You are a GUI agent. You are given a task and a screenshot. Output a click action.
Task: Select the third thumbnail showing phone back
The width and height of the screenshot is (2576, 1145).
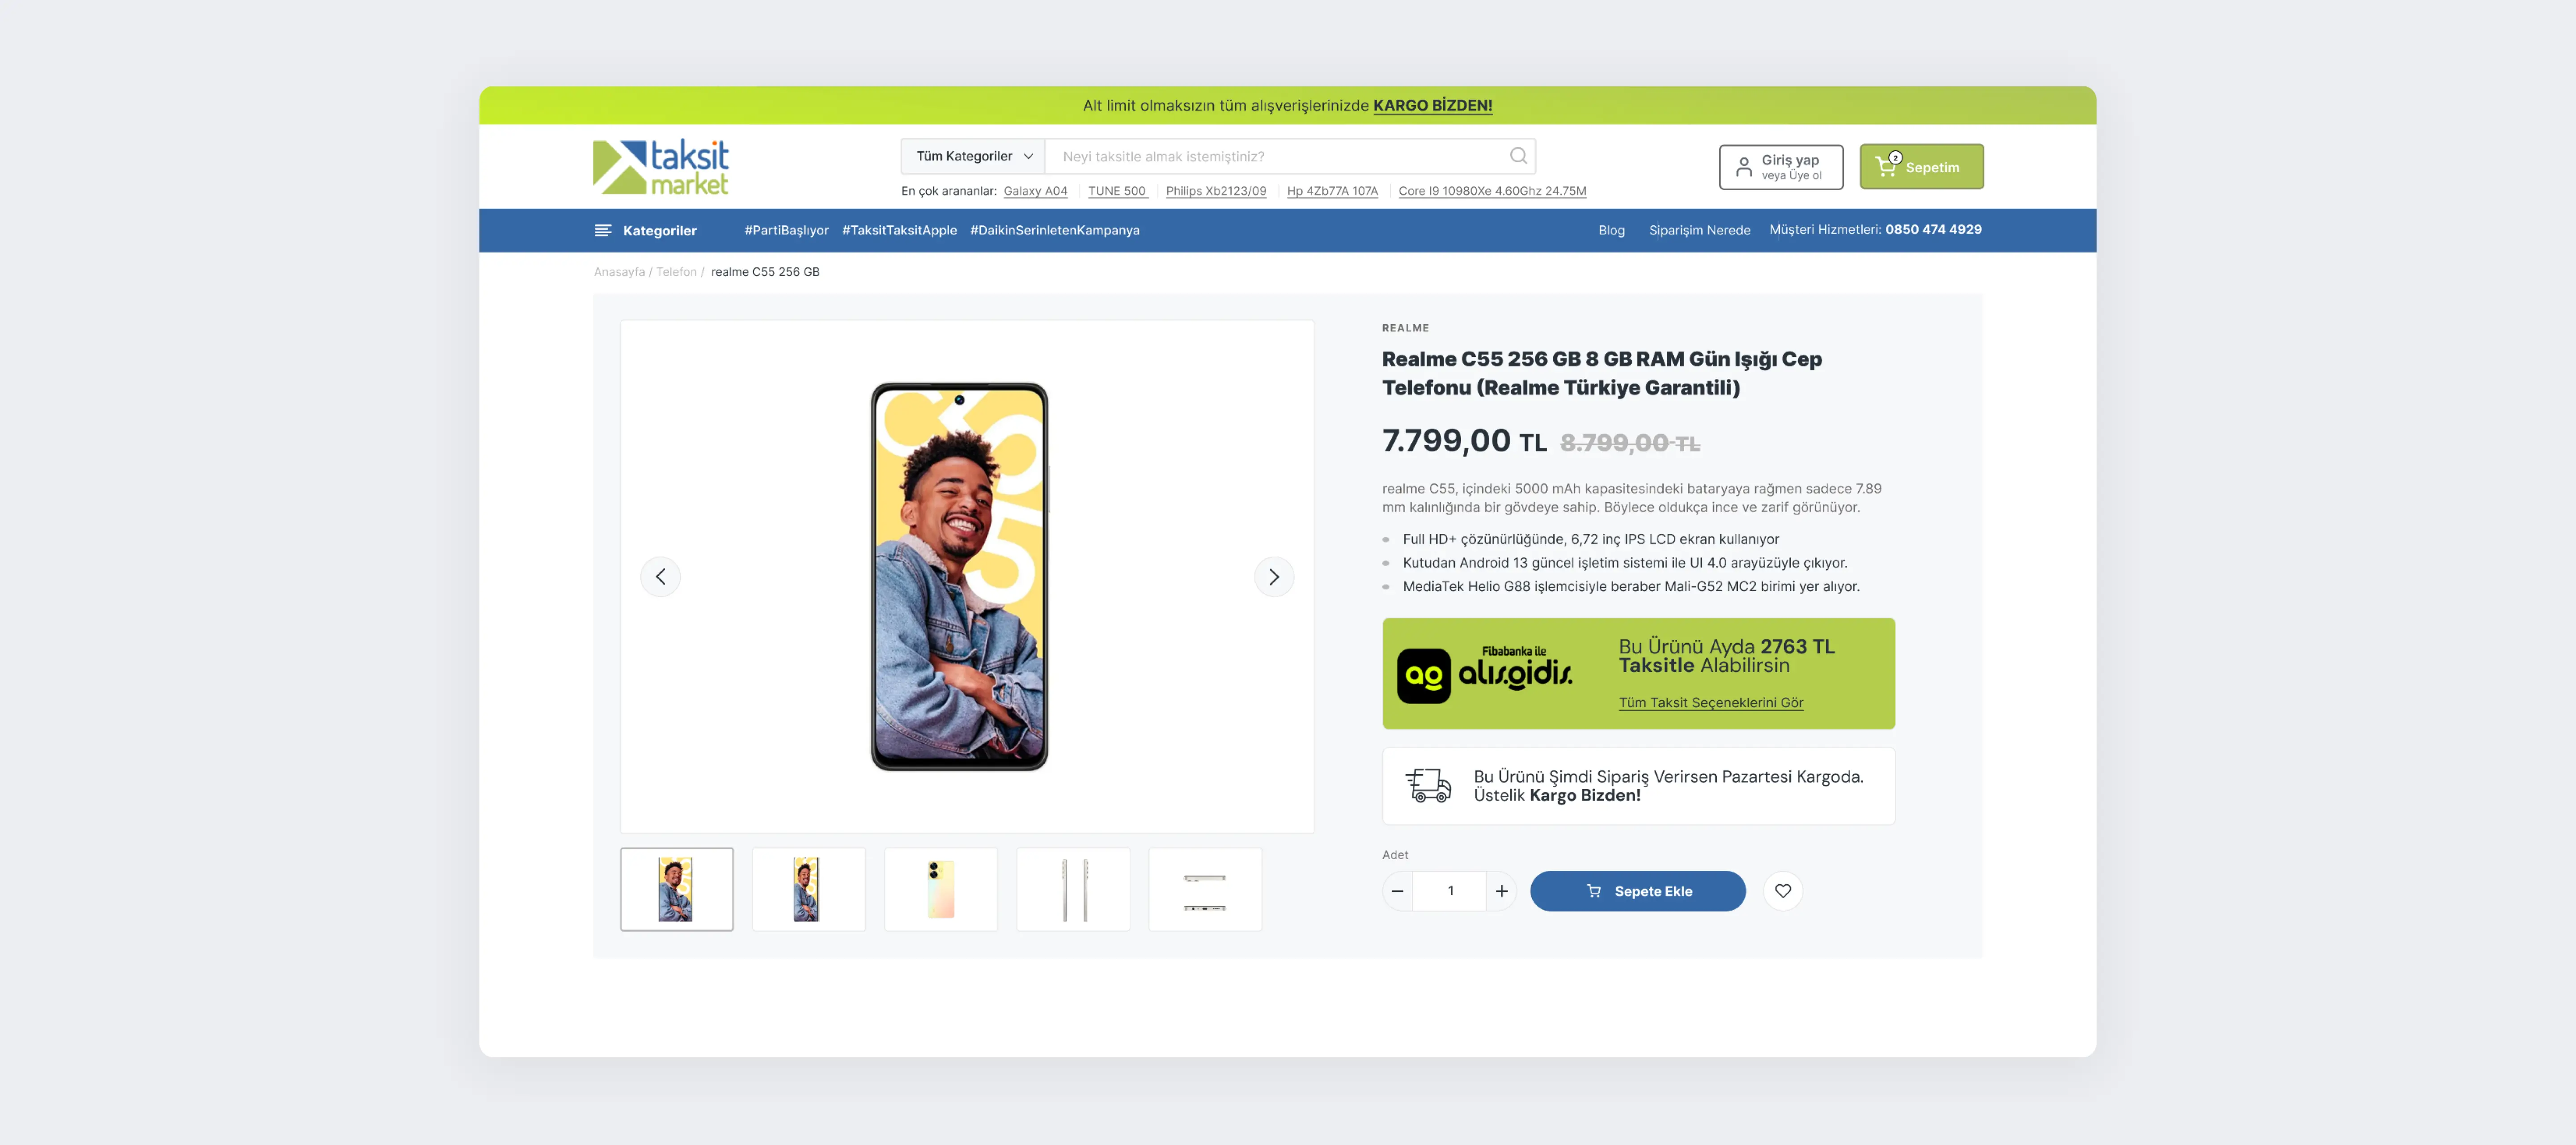tap(940, 889)
